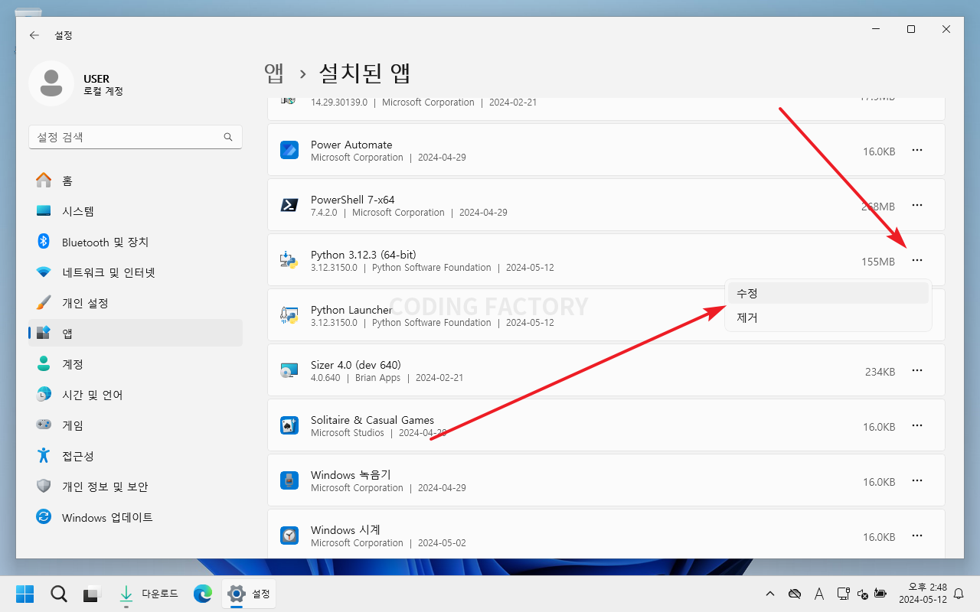Click the Power Automate app icon
980x612 pixels.
coord(289,151)
